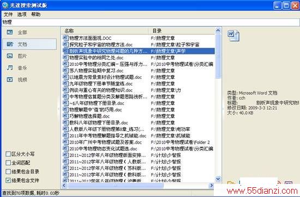Viewport: 300px width, 197px height.
Task: Click the directory cell F:\物理文章\粒子和宇宙
Action: 175,45
